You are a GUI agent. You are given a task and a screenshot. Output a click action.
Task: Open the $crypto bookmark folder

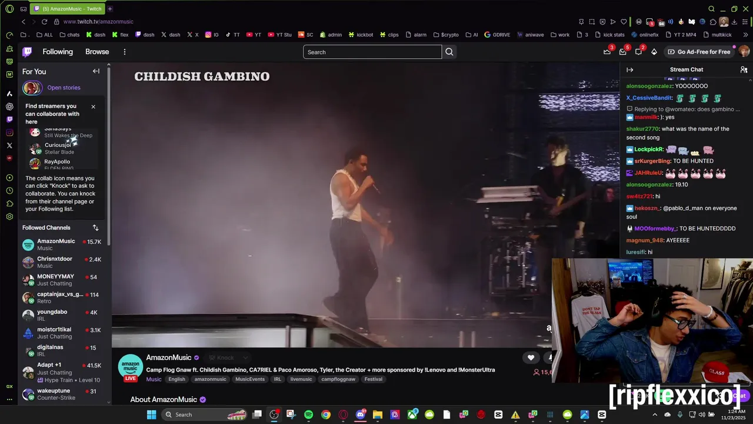[446, 35]
